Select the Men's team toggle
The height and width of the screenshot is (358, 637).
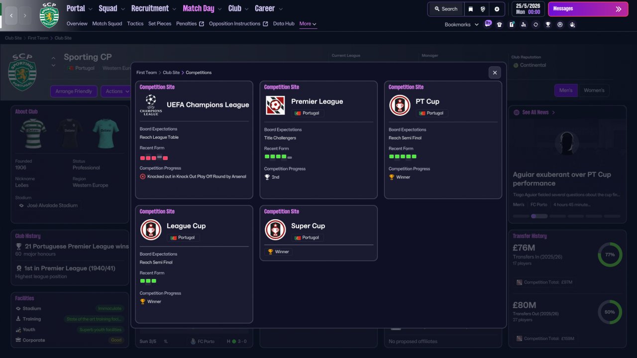click(x=566, y=90)
